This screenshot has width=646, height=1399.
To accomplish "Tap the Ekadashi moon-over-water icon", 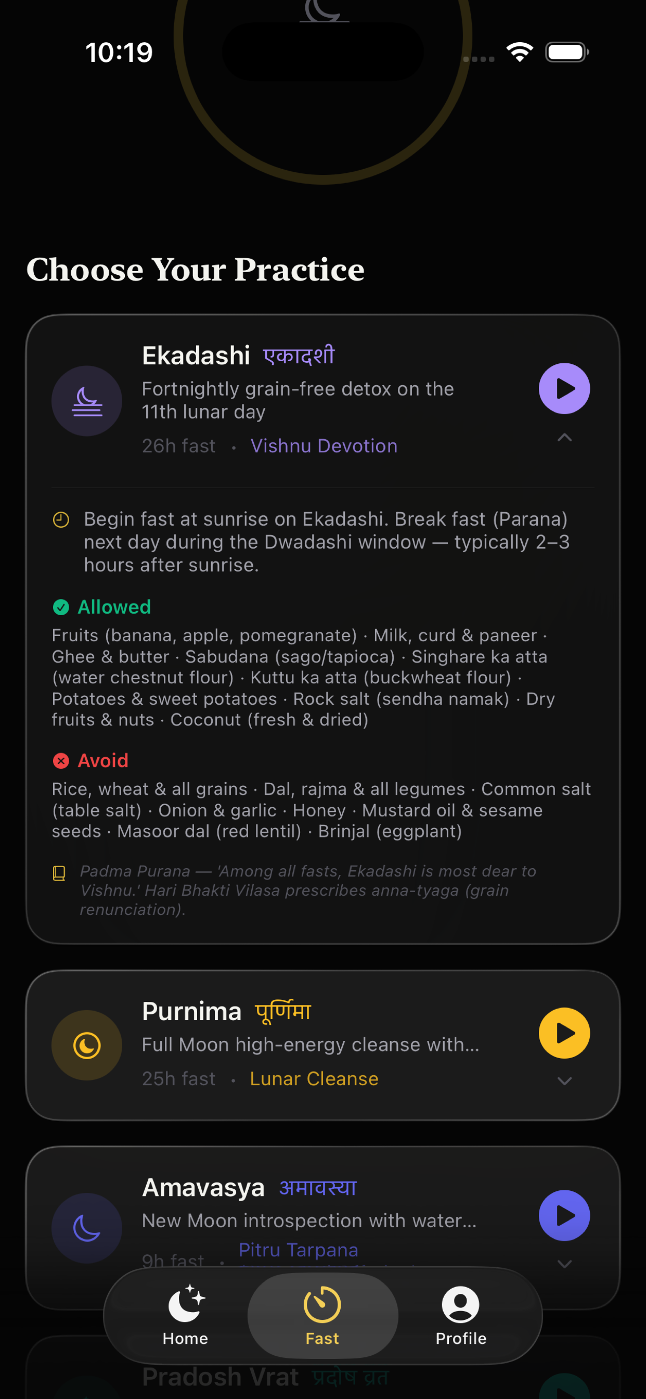I will coord(87,401).
